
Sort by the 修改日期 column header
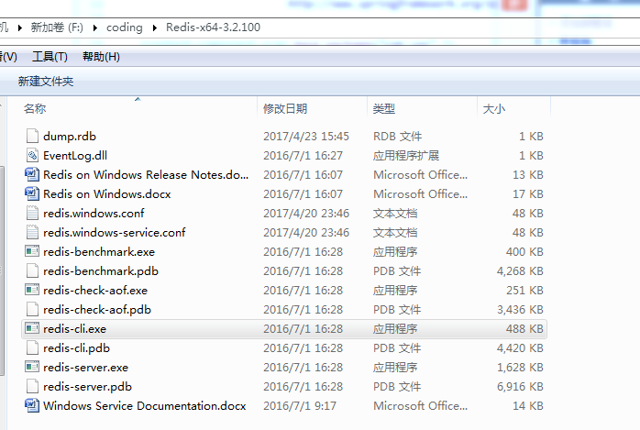[x=285, y=108]
